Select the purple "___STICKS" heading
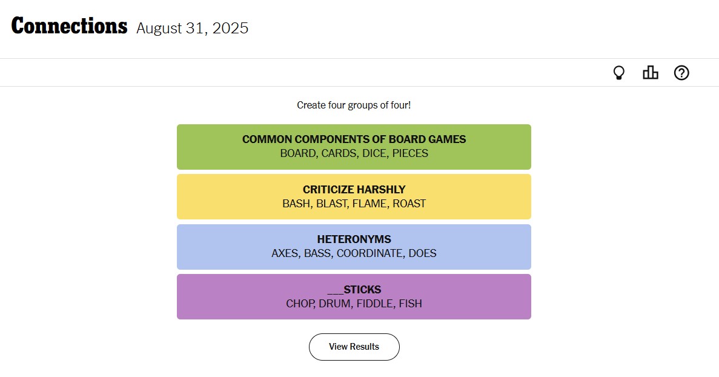Image resolution: width=719 pixels, height=377 pixels. 354,290
